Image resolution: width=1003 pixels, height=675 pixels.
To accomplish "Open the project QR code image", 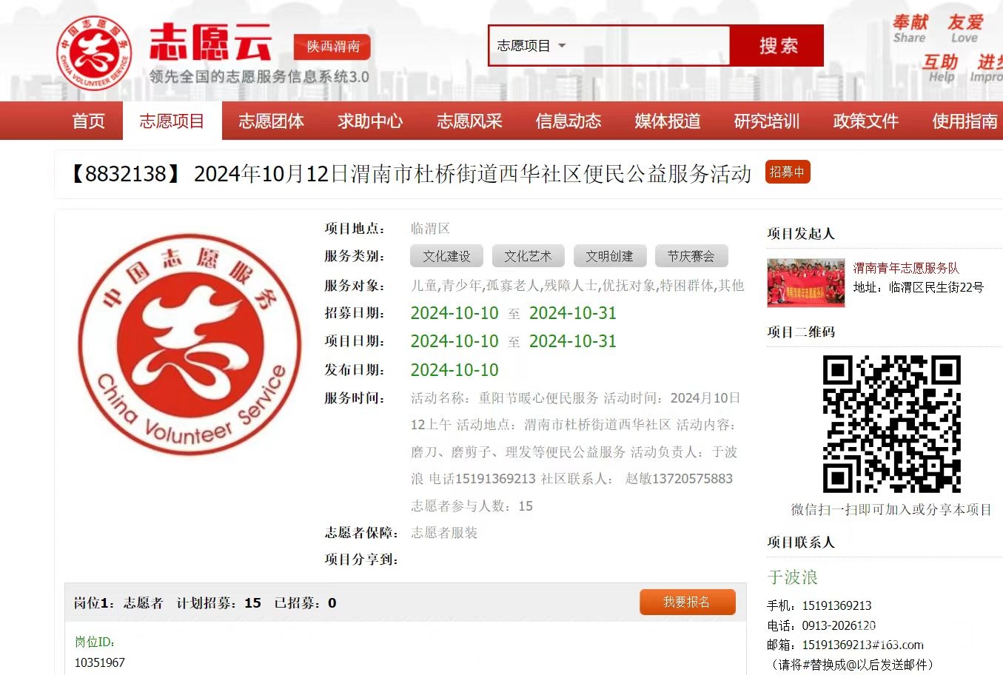I will [891, 423].
